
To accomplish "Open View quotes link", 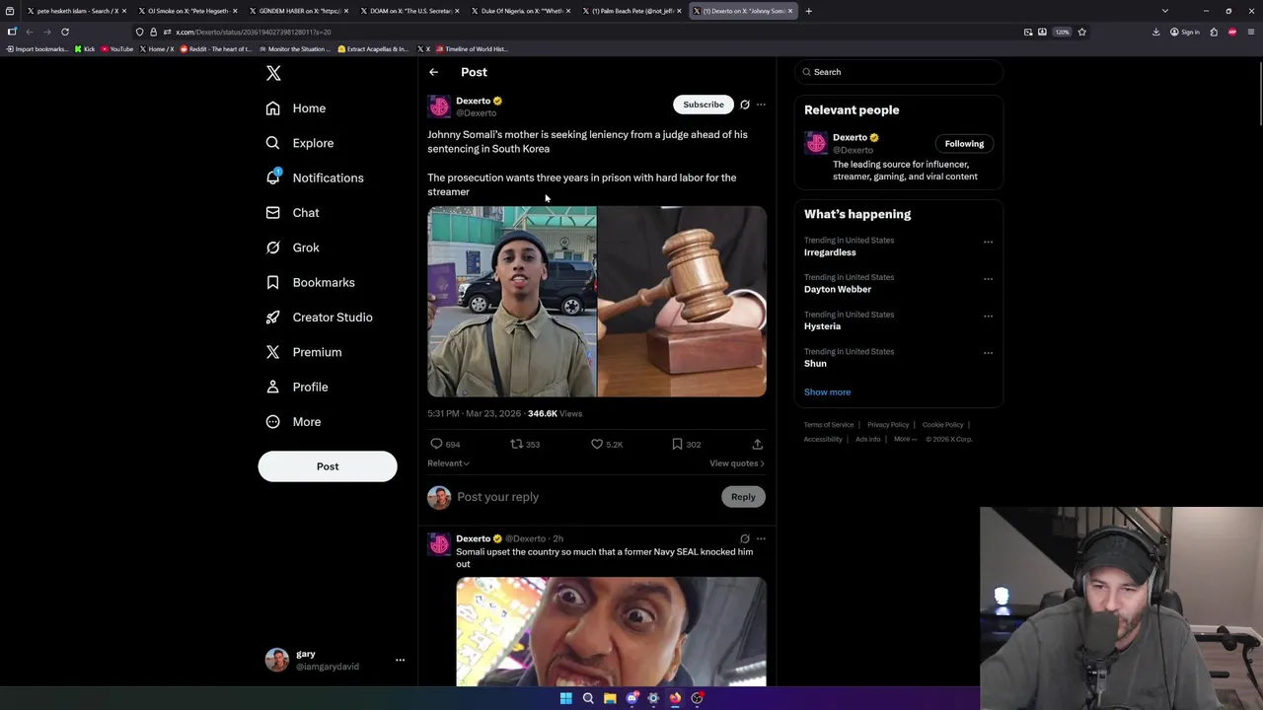I will 736,463.
